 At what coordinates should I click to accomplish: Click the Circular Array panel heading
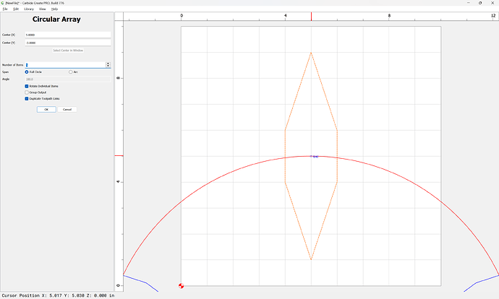click(x=56, y=19)
